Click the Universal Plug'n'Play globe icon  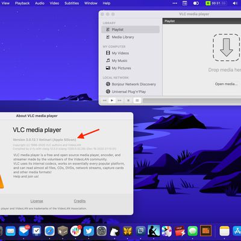click(108, 92)
